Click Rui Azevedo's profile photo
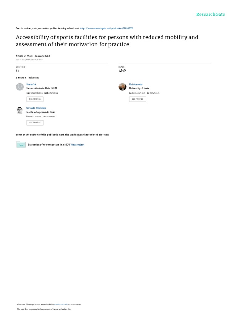Screen dimensions: 237x316 122,87
